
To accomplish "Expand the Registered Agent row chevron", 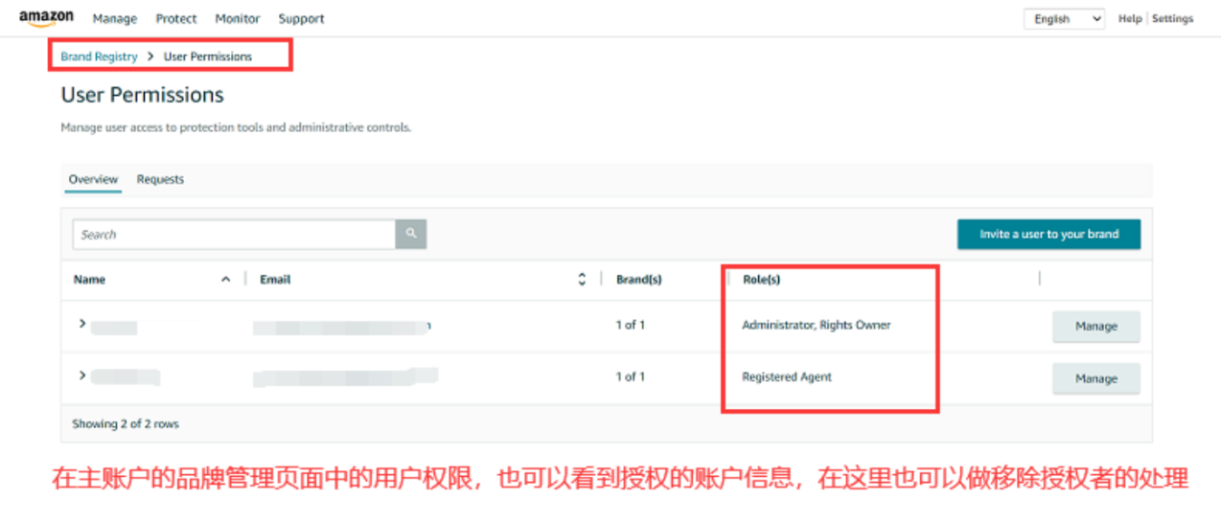I will 82,375.
